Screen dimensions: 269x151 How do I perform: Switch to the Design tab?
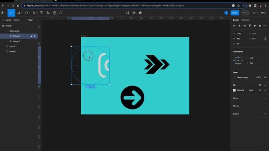[236, 20]
